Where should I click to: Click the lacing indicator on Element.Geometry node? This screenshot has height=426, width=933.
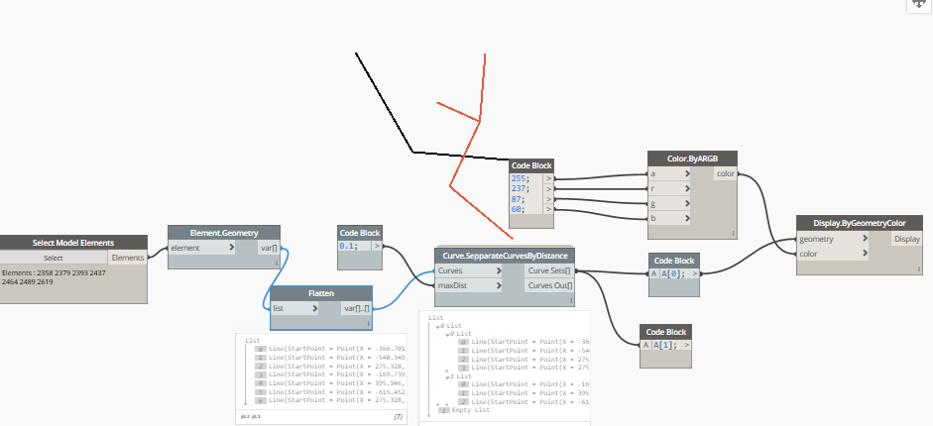(x=276, y=263)
